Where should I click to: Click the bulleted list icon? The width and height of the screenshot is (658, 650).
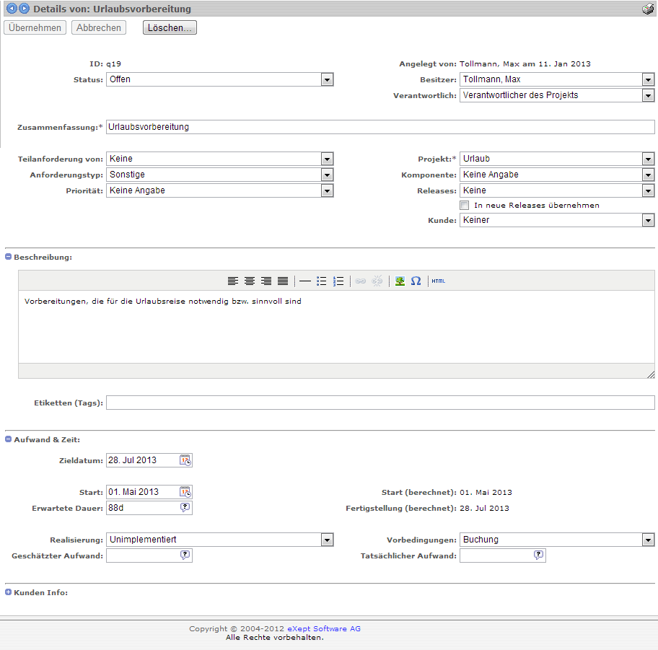click(322, 281)
